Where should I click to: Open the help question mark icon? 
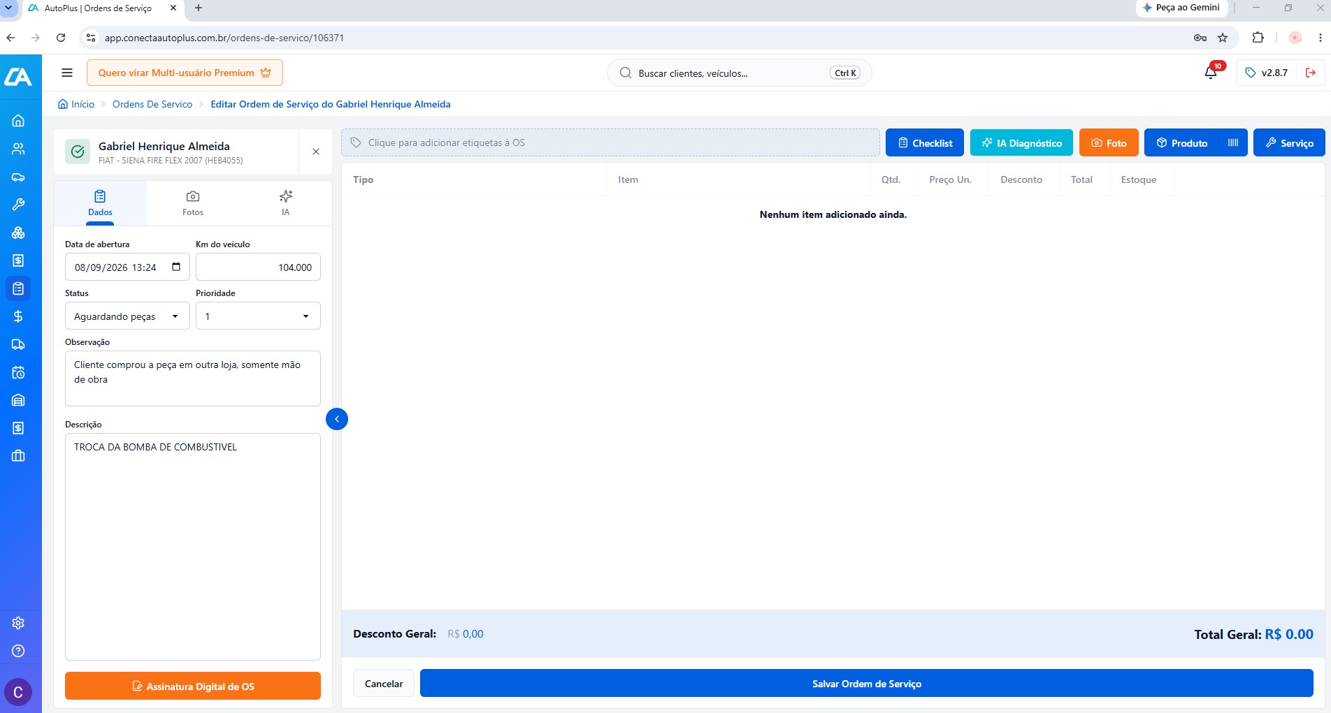pos(18,651)
